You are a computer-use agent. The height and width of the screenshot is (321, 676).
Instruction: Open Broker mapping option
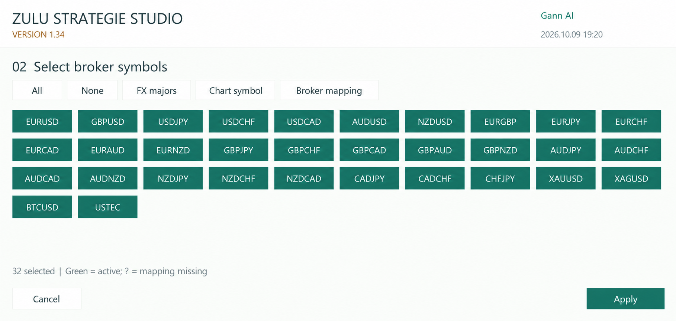[329, 90]
